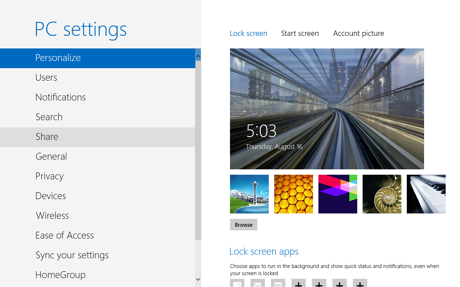This screenshot has width=460, height=287.
Task: Open the Users settings section
Action: coord(46,77)
